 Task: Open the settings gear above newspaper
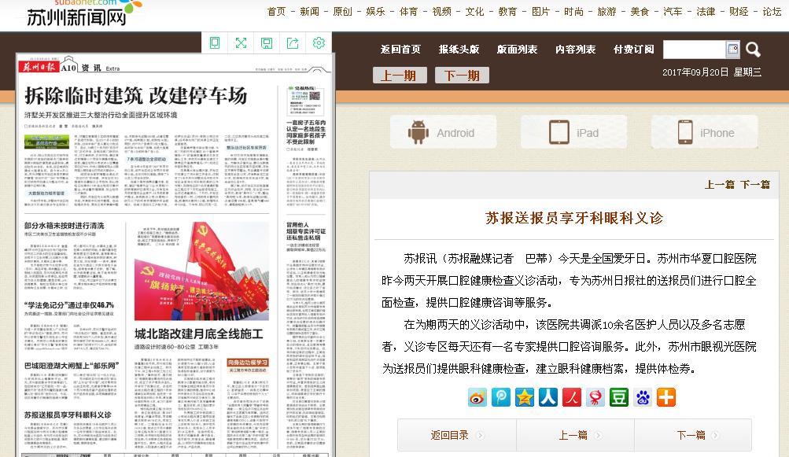(319, 43)
